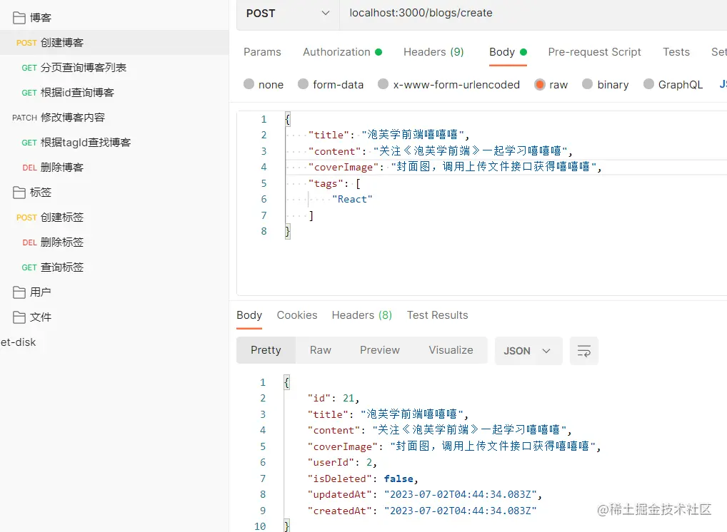Image resolution: width=727 pixels, height=532 pixels.
Task: Open the Pre-request Script tab
Action: [x=594, y=52]
